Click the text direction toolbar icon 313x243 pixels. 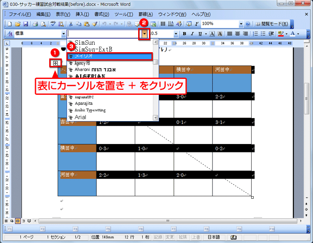[x=171, y=24]
